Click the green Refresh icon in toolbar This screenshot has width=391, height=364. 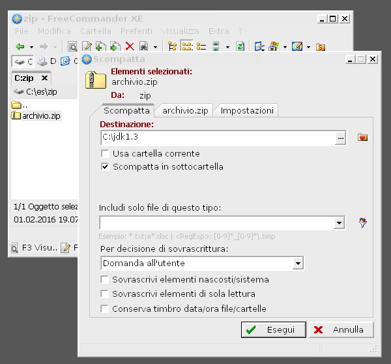point(240,47)
